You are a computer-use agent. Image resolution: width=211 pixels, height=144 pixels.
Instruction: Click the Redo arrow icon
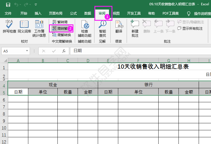[26, 5]
